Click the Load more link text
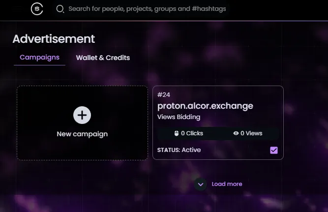The height and width of the screenshot is (212, 328). click(227, 184)
